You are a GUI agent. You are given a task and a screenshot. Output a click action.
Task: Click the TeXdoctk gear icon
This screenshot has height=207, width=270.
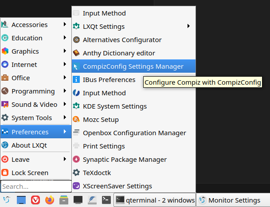76,172
